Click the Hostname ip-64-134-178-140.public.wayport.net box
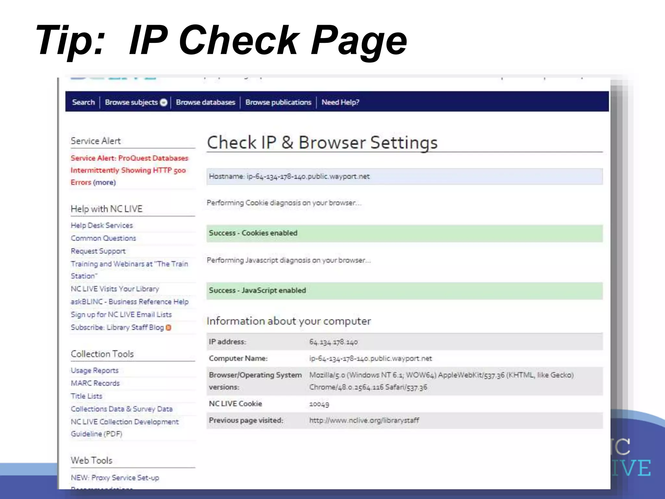The height and width of the screenshot is (499, 665). point(405,176)
